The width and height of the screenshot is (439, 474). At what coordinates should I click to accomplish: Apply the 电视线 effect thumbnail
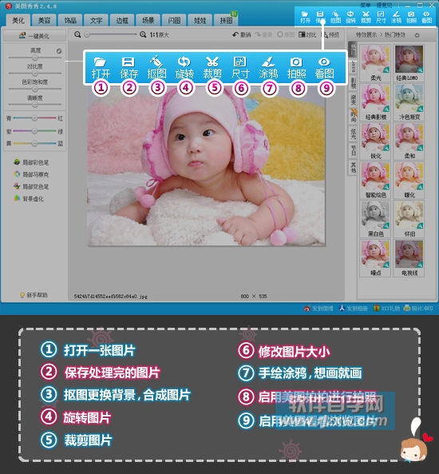(409, 258)
